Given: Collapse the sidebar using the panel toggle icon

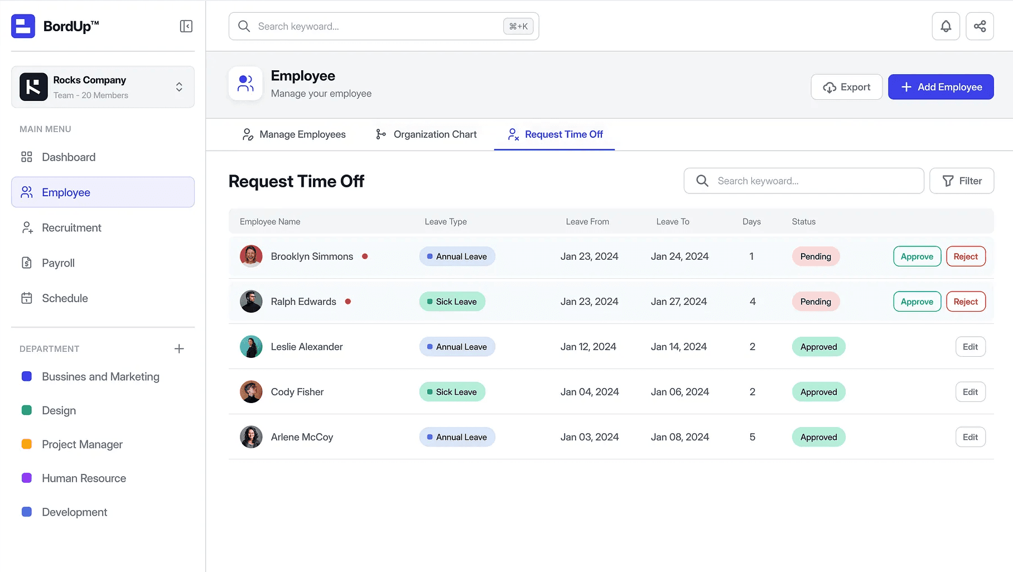Looking at the screenshot, I should [x=186, y=26].
